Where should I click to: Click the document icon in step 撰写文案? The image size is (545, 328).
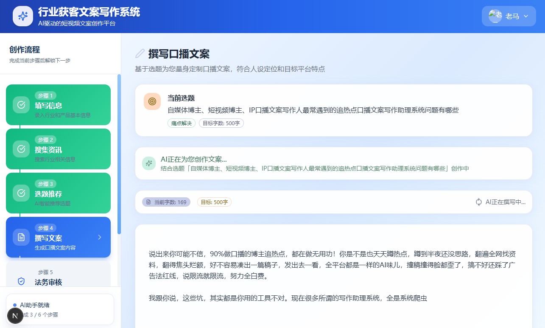click(x=21, y=237)
